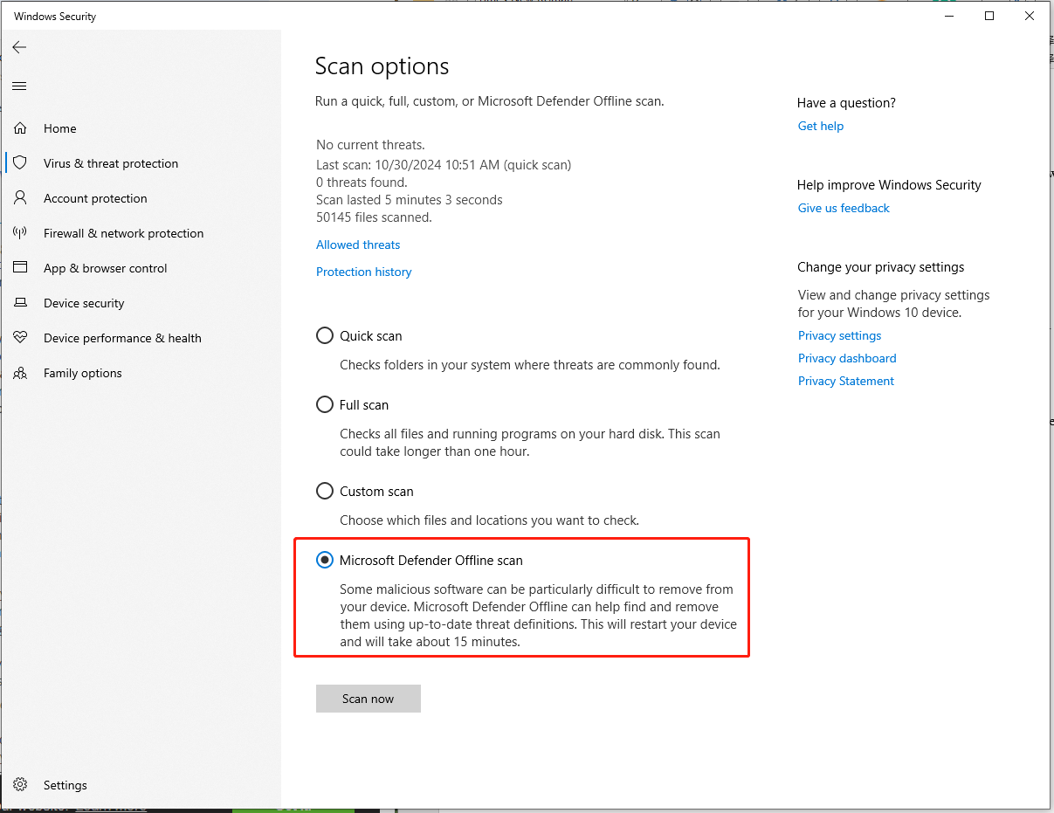Click 'Help improve Windows Security' heading
Screen dimensions: 1054x813
(889, 185)
